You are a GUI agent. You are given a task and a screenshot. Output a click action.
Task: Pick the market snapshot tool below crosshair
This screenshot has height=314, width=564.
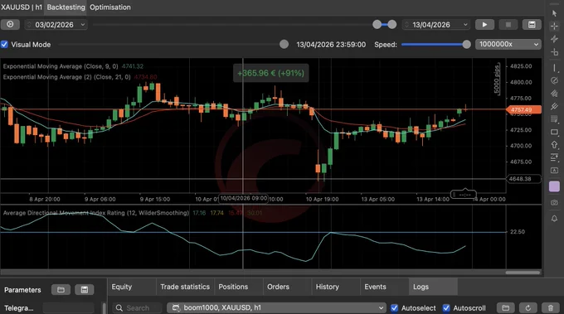pyautogui.click(x=554, y=39)
